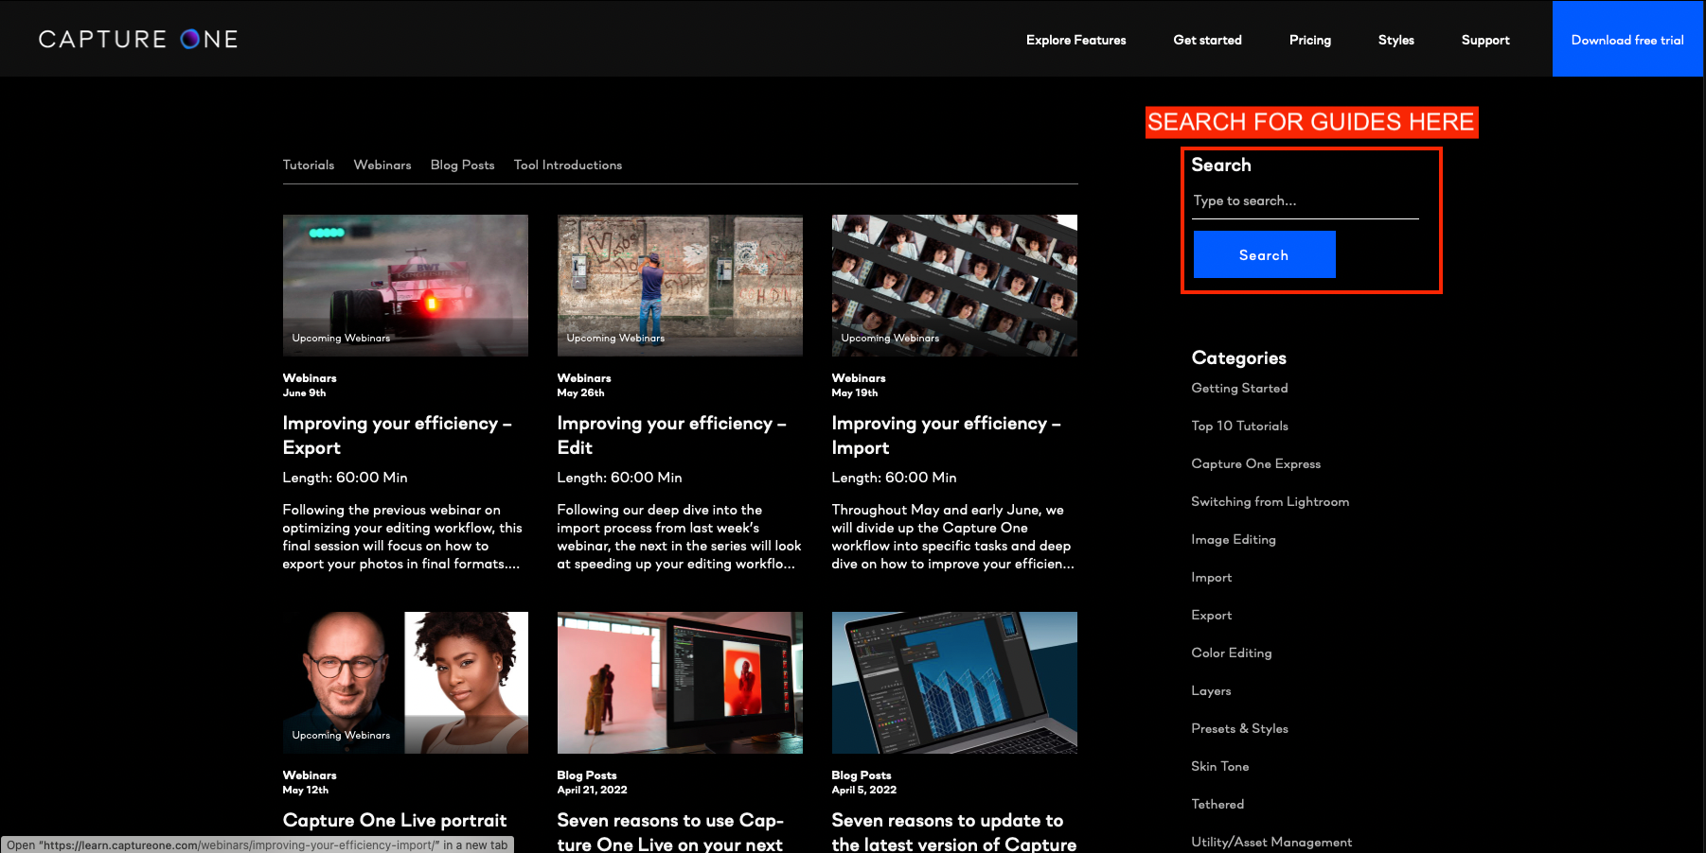
Task: Open 'Seven reasons to update' article title
Action: coord(953,832)
